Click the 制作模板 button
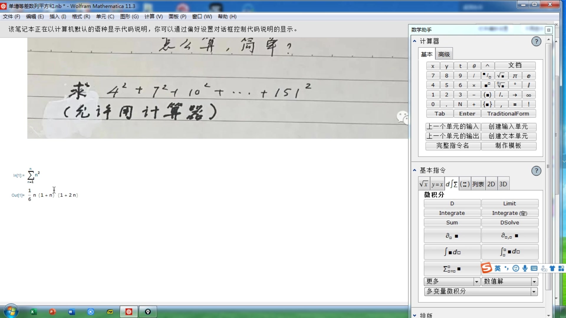 coord(509,146)
